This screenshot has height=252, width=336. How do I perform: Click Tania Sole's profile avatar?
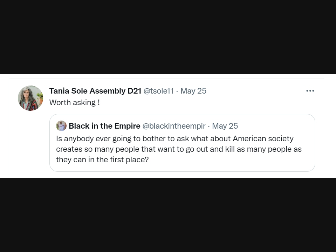point(30,98)
